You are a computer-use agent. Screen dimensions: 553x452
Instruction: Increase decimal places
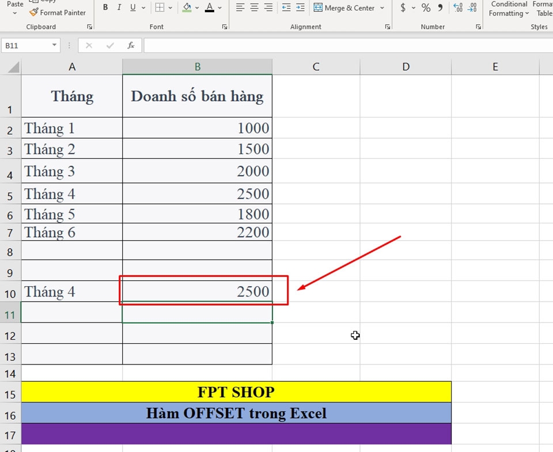point(458,7)
